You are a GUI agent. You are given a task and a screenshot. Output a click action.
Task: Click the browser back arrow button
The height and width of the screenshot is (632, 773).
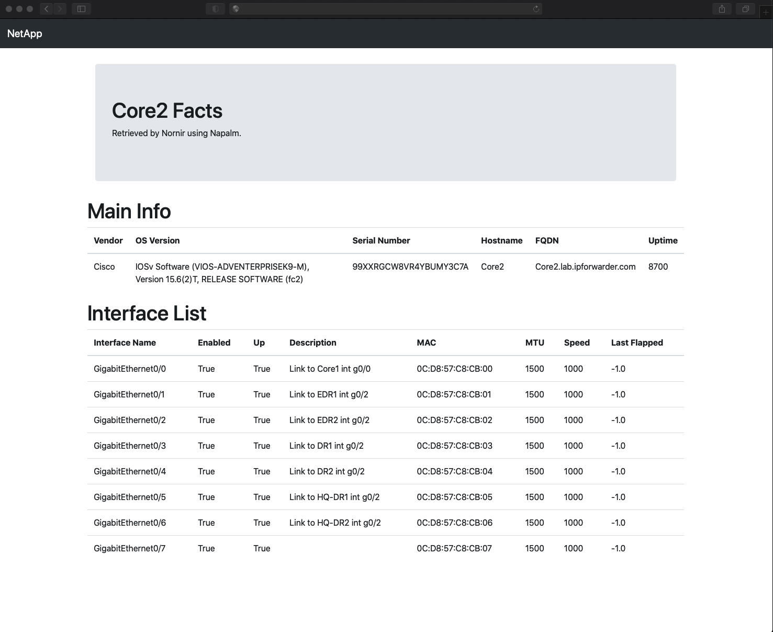(x=47, y=8)
